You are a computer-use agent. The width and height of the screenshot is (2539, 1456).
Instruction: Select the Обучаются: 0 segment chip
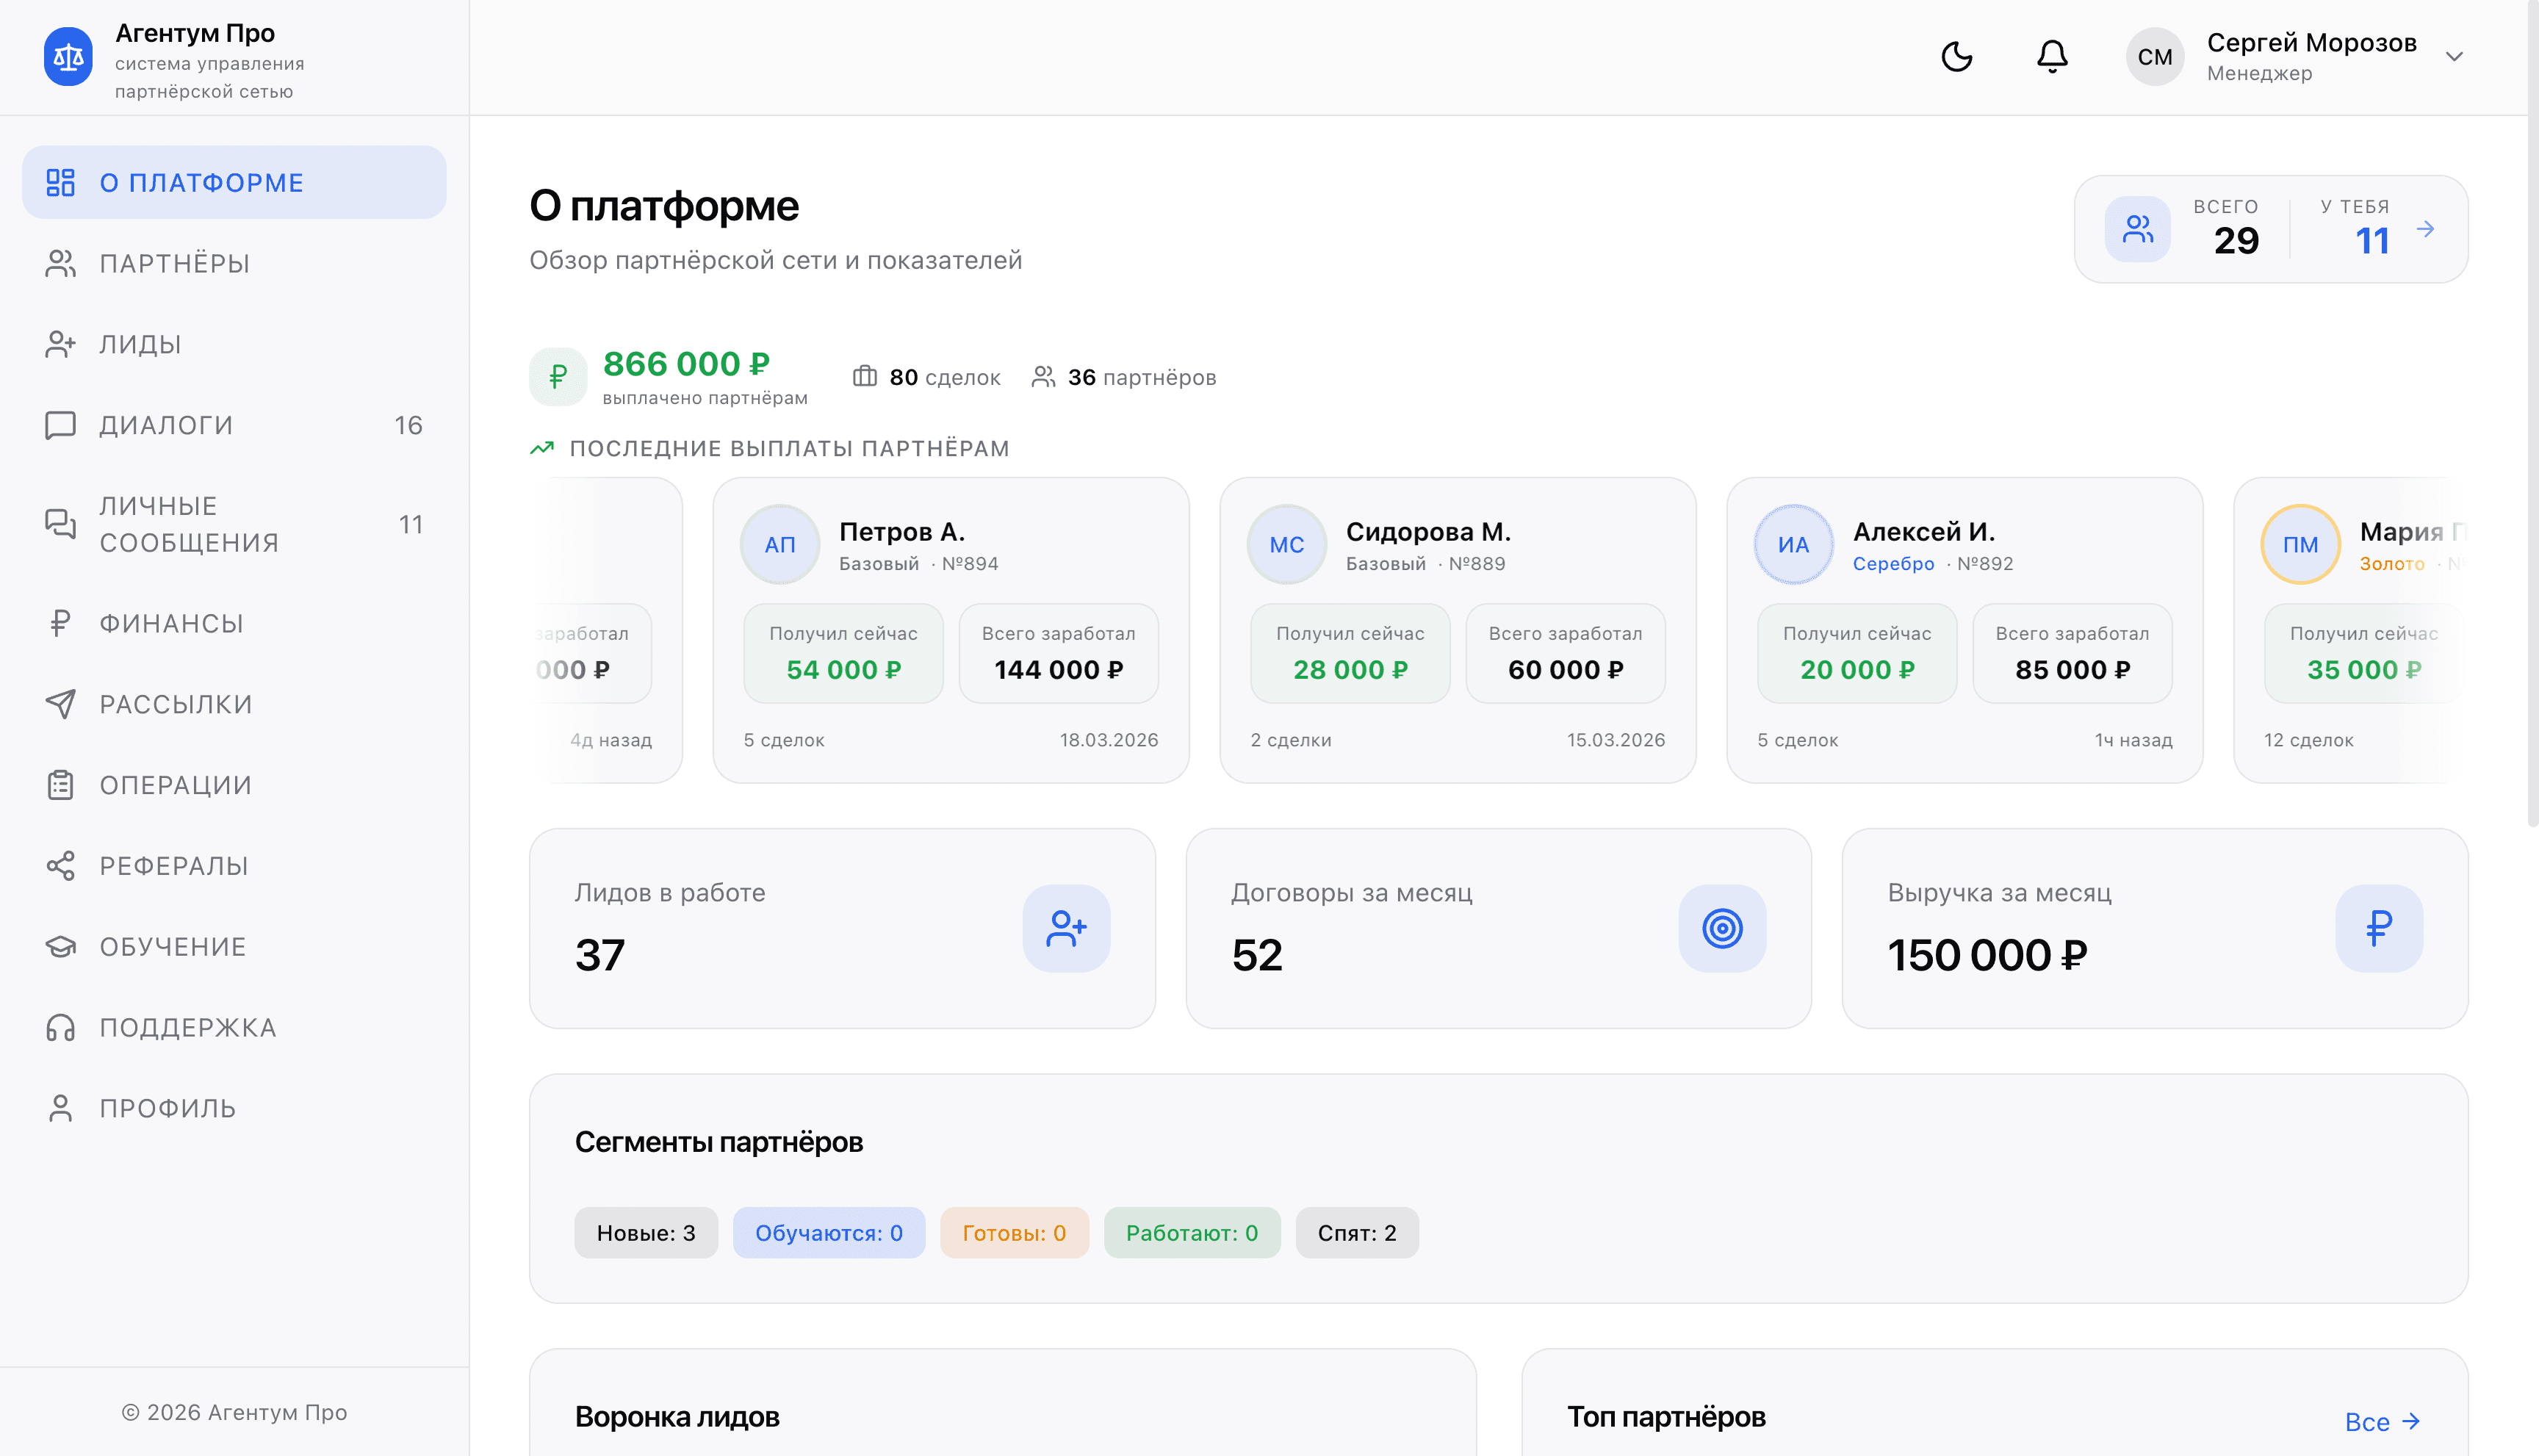click(x=829, y=1233)
